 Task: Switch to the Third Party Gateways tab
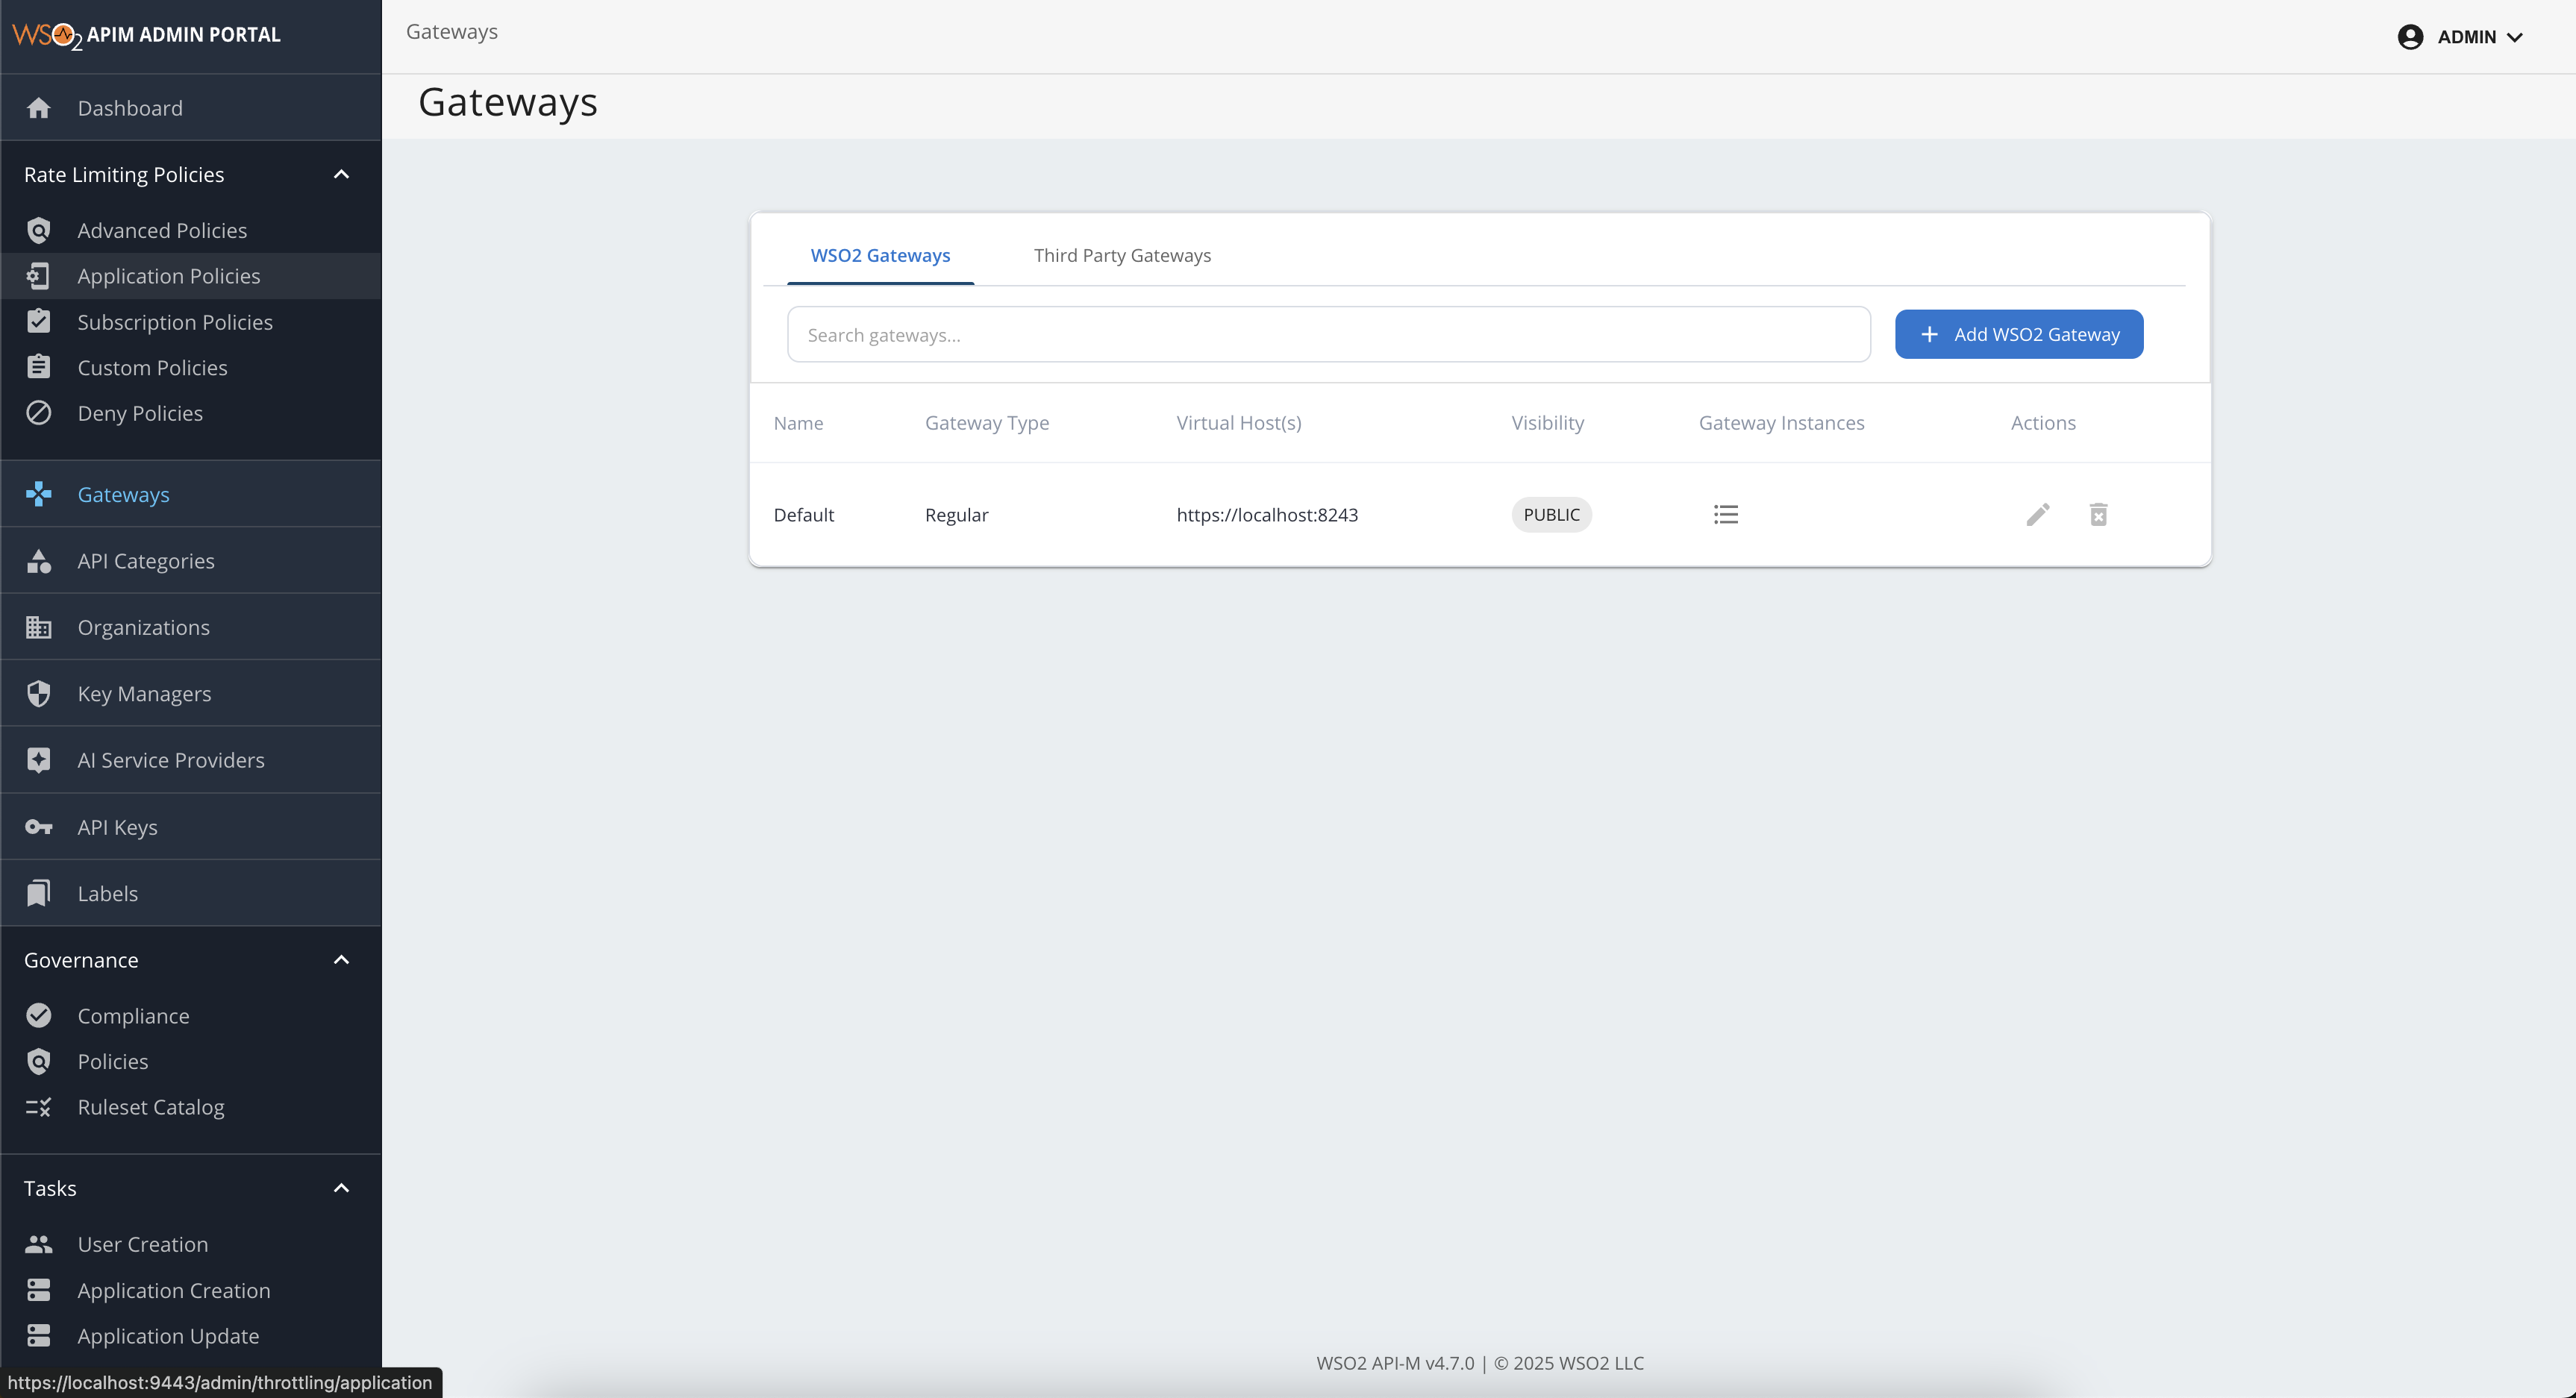pyautogui.click(x=1122, y=255)
